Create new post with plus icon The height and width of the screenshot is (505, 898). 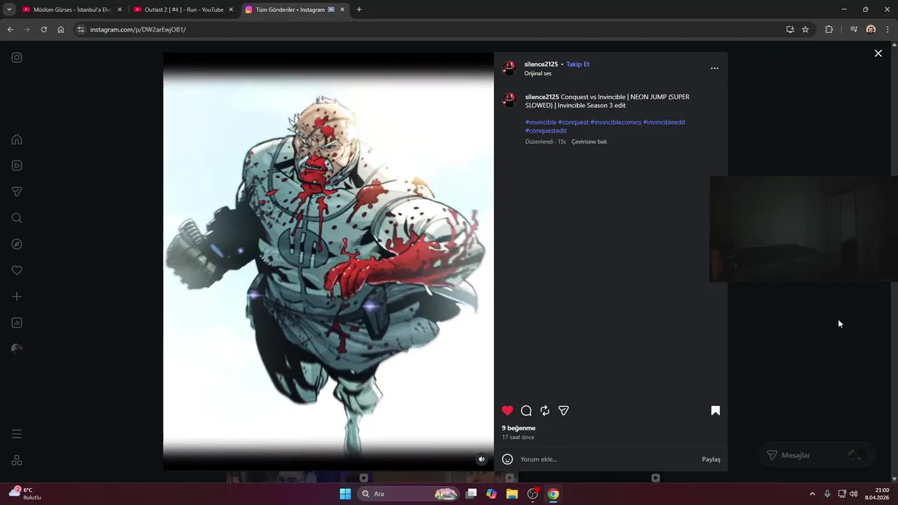tap(17, 297)
